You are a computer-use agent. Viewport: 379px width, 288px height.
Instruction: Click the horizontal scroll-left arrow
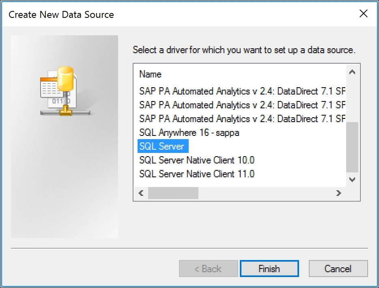141,193
